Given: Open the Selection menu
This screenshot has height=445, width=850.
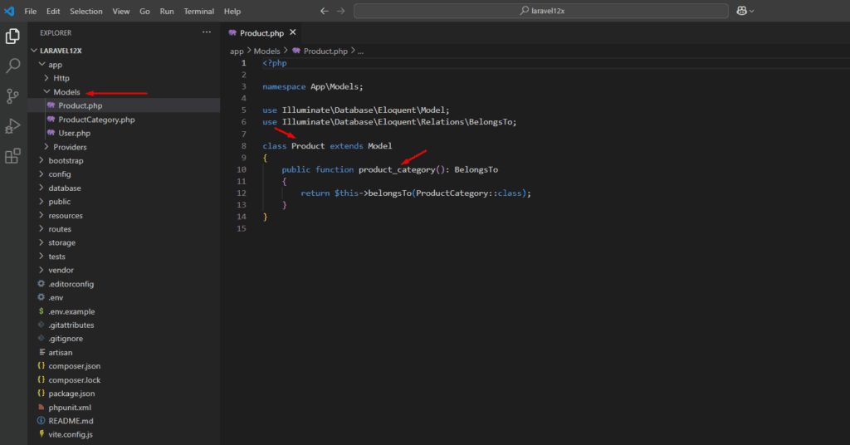Looking at the screenshot, I should pyautogui.click(x=86, y=12).
